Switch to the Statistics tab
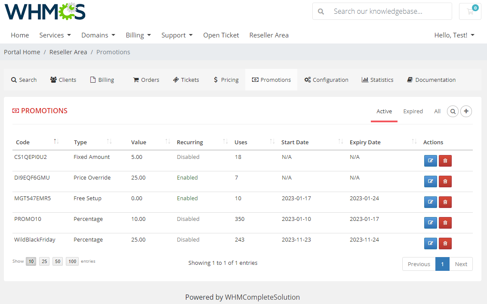487x304 pixels. pos(377,80)
